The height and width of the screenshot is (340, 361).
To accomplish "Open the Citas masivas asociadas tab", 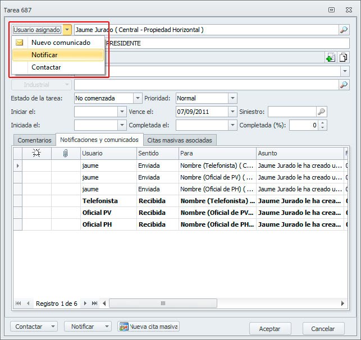I will (180, 140).
